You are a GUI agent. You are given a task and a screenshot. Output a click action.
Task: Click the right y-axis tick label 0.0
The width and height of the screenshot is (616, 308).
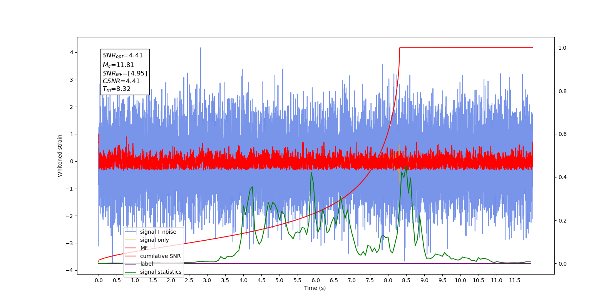point(562,264)
